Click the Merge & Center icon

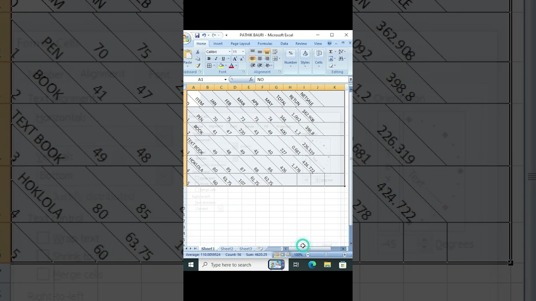click(x=275, y=59)
